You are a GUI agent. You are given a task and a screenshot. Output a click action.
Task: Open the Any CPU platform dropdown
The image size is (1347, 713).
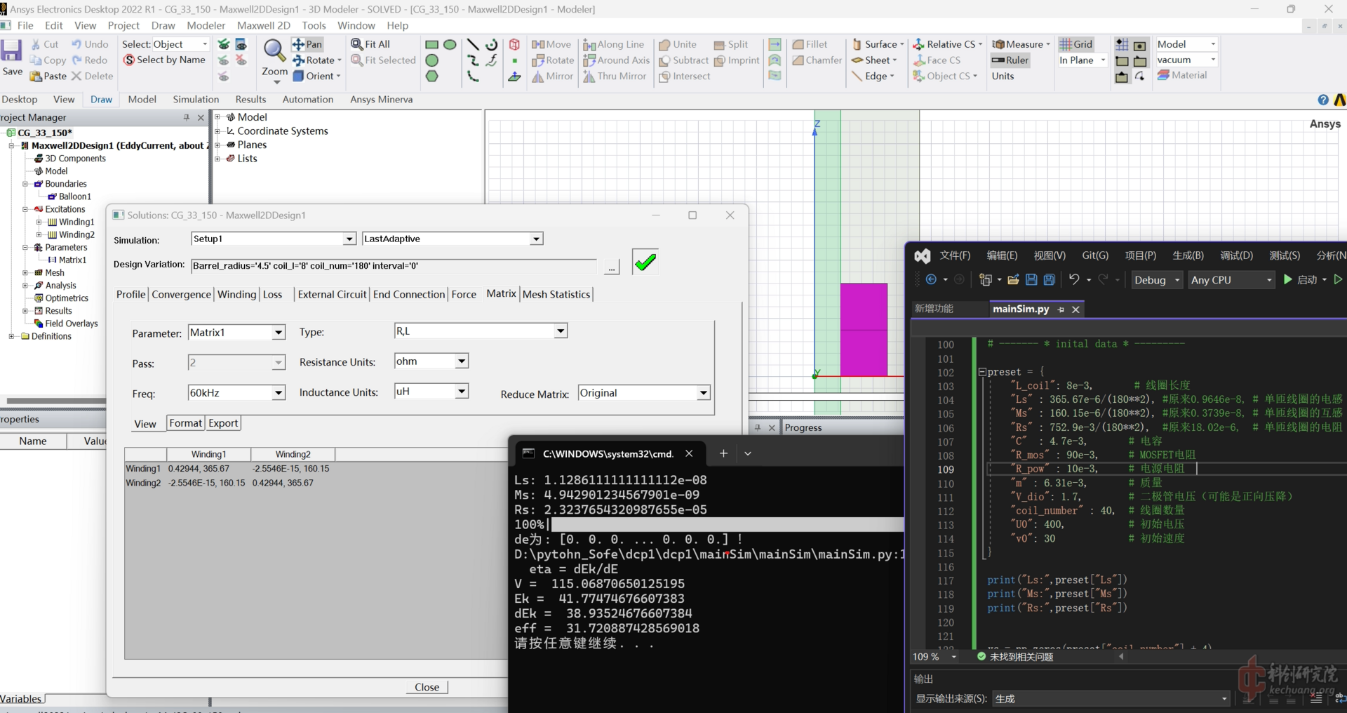coord(1231,280)
